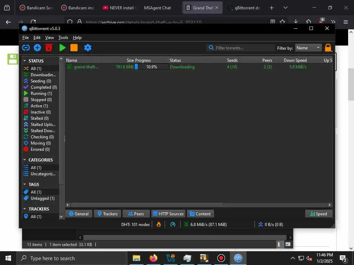This screenshot has width=354, height=265.
Task: Collapse the STATUS section
Action: tap(25, 61)
